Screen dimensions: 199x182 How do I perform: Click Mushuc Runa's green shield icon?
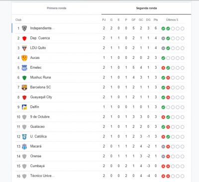click(x=24, y=78)
